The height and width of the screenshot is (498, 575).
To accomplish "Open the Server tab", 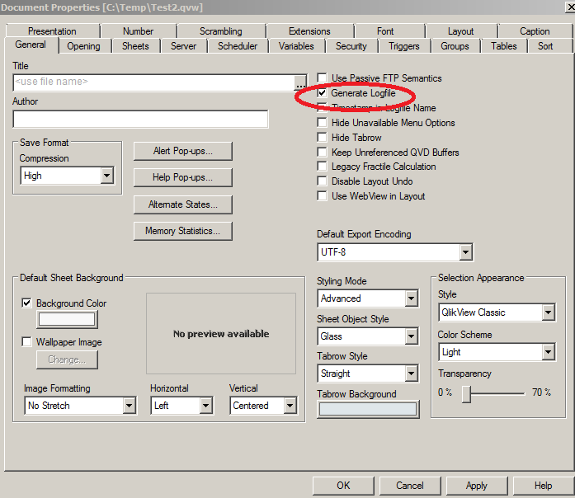I will click(x=183, y=46).
